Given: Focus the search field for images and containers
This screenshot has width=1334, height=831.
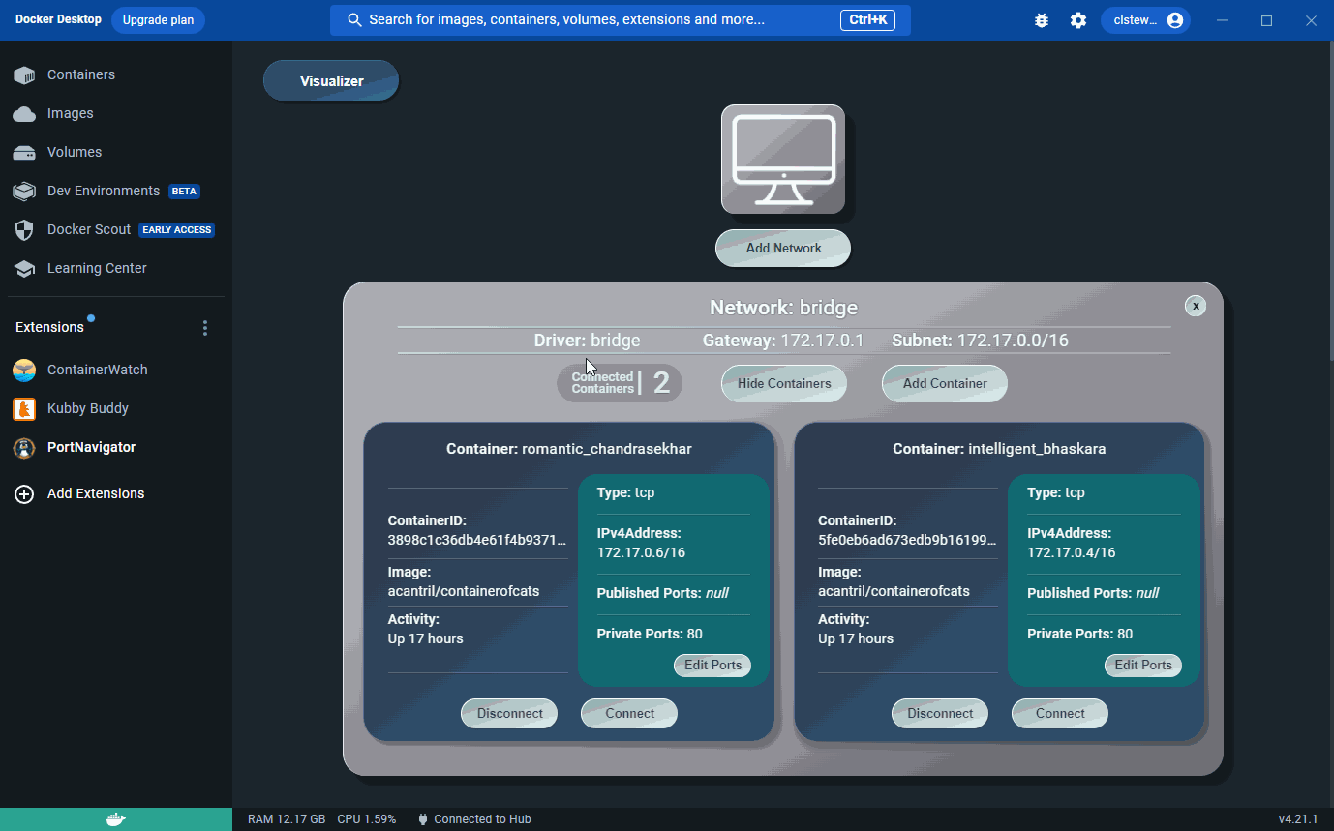Looking at the screenshot, I should [620, 20].
